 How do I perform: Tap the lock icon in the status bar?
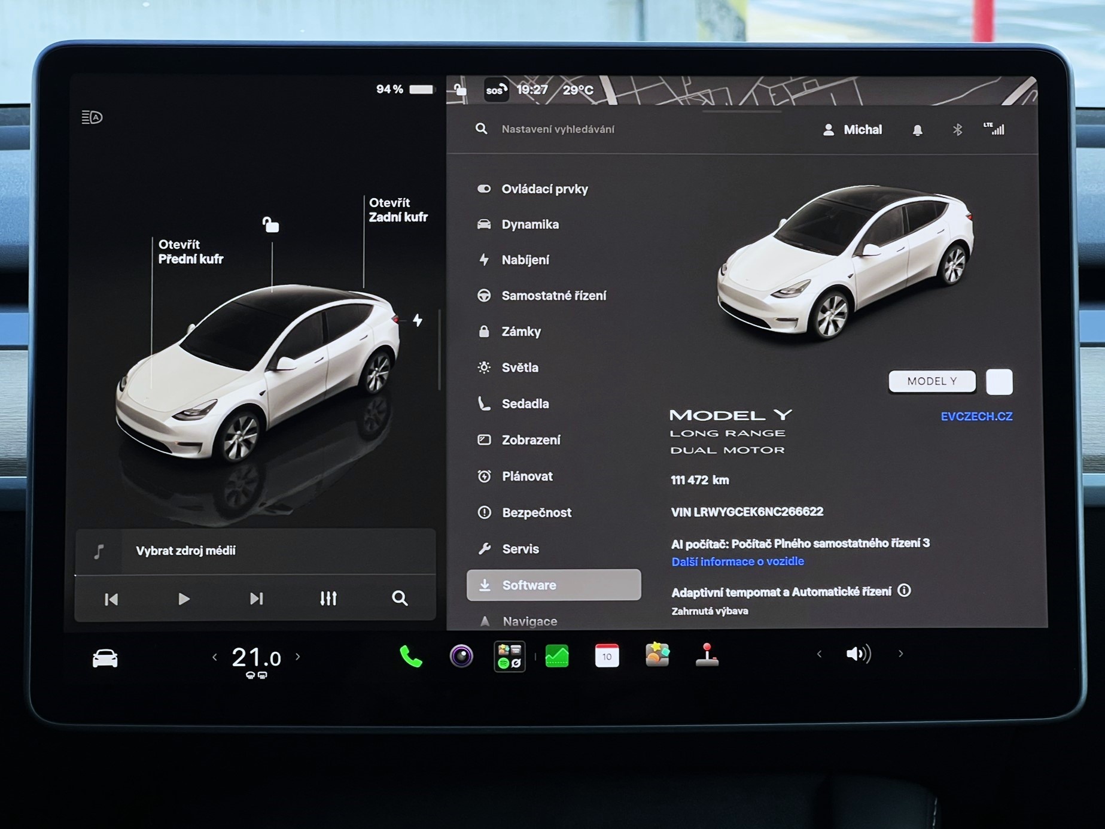pyautogui.click(x=460, y=90)
